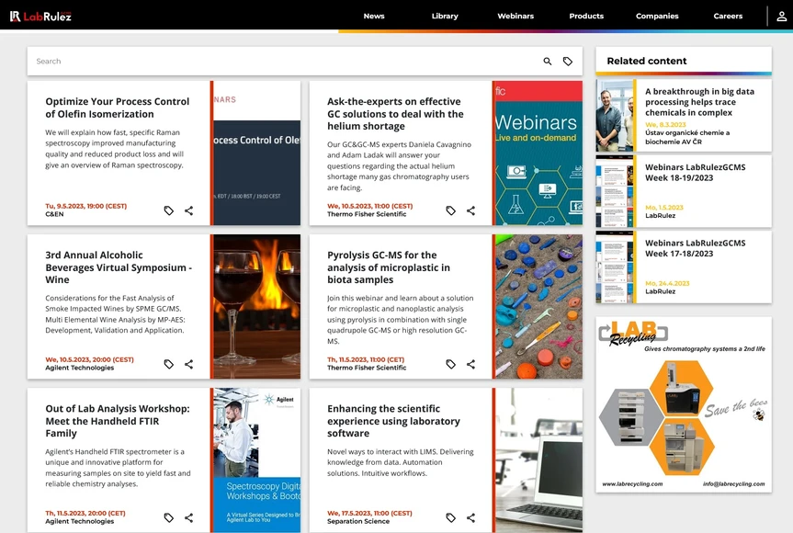Open 'Enhancing the scientific experience' title
Viewport: 793px width, 533px height.
[393, 421]
